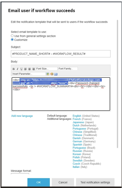Image resolution: width=122 pixels, height=188 pixels.
Task: Open the Chinese (Simplified) language link
Action: point(77,132)
